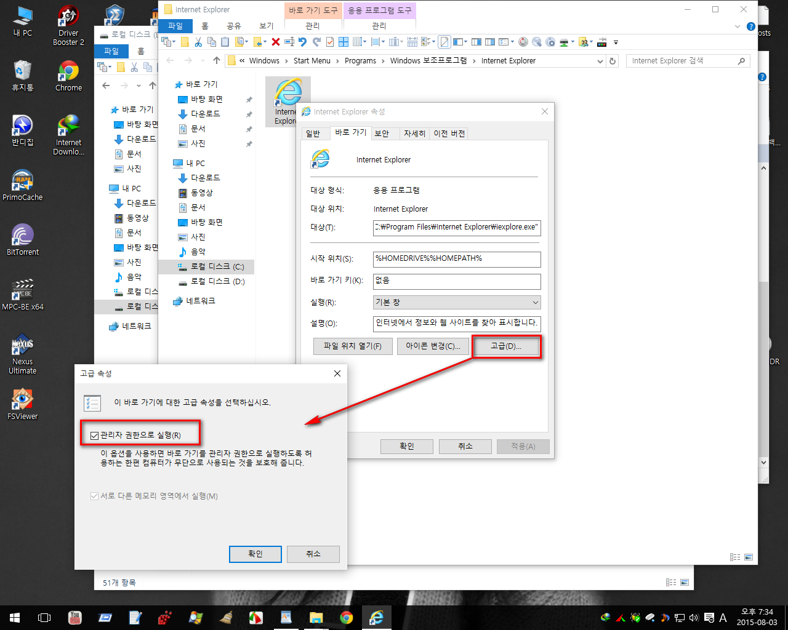Viewport: 788px width, 630px height.
Task: Open Task View on the taskbar
Action: (44, 618)
